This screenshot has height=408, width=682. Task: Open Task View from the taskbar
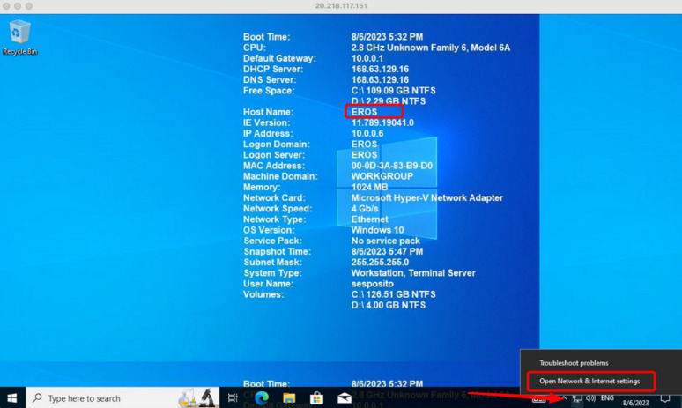(x=233, y=398)
